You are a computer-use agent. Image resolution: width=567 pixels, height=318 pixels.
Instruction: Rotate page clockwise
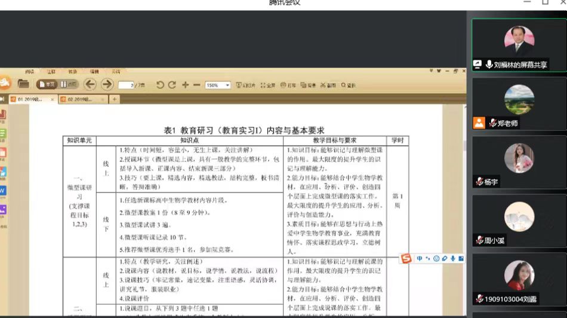coord(172,85)
